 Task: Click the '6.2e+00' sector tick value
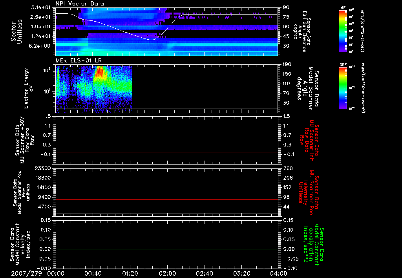pyautogui.click(x=40, y=46)
